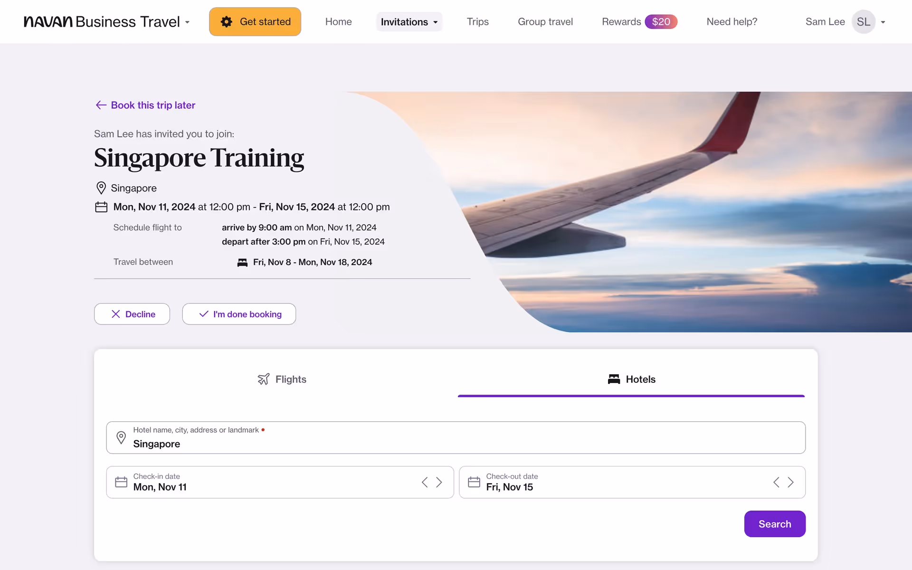912x570 pixels.
Task: Decline the Singapore Training invitation
Action: coord(132,314)
